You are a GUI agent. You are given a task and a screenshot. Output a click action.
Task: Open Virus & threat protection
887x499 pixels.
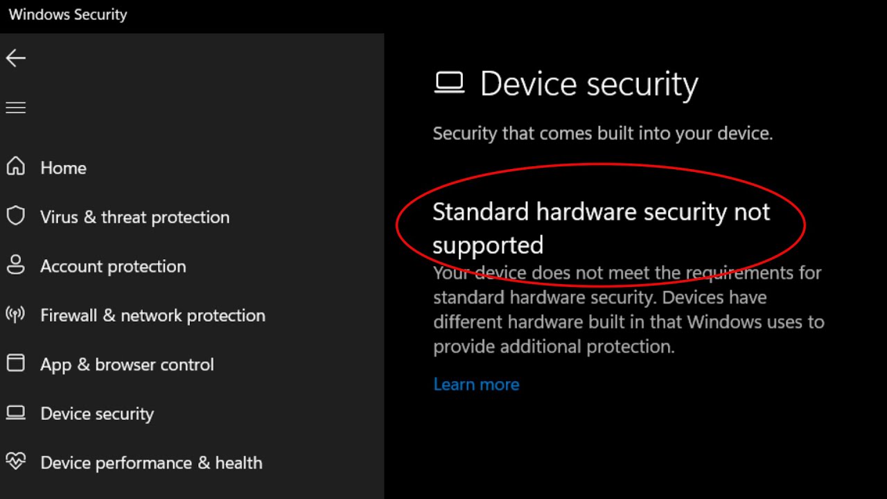tap(134, 217)
